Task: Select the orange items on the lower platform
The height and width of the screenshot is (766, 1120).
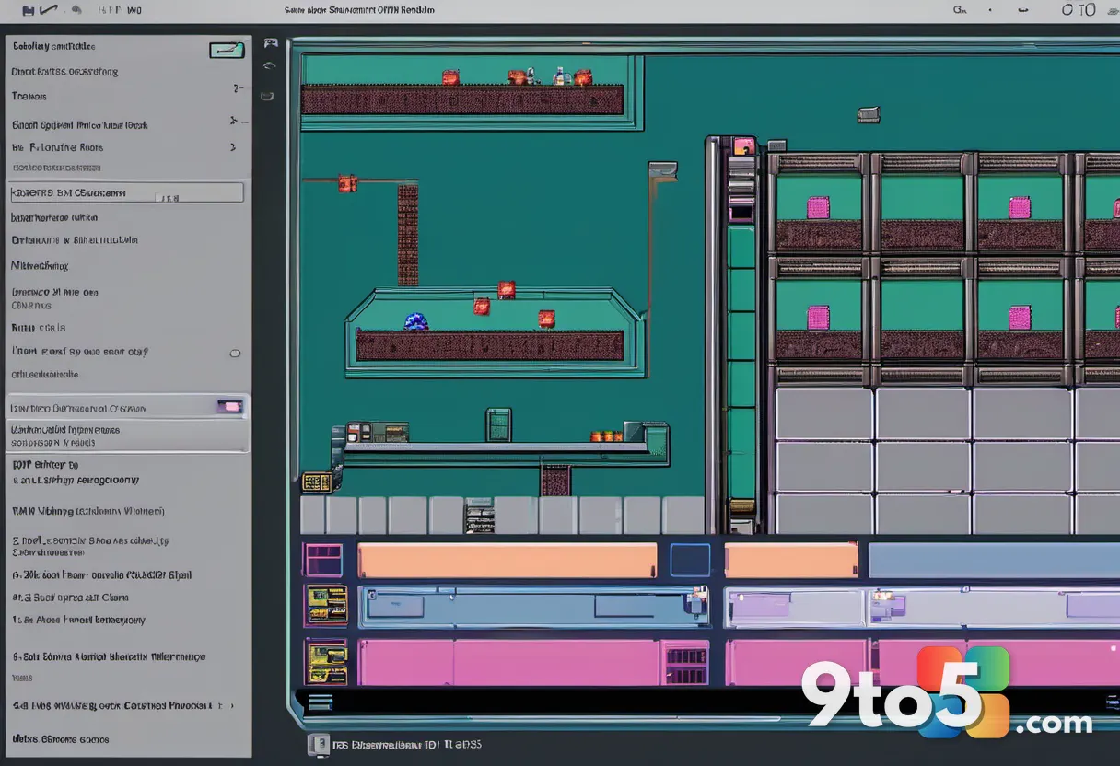Action: click(x=606, y=435)
